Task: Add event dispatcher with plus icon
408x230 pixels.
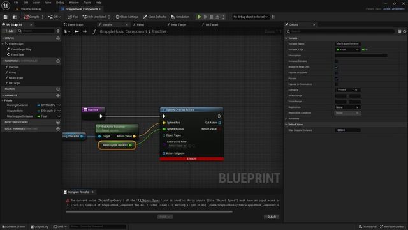Action: click(58, 122)
